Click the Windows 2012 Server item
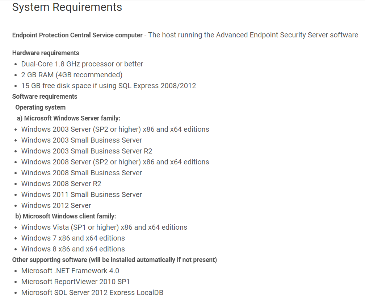The image size is (365, 295). [56, 205]
